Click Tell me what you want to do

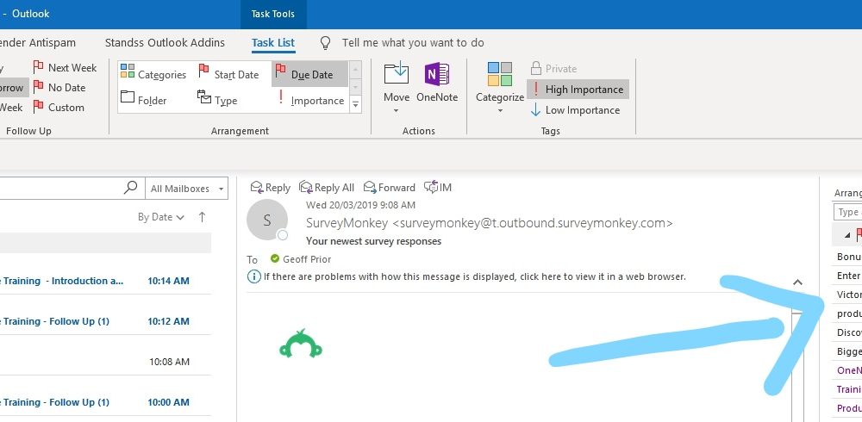413,43
